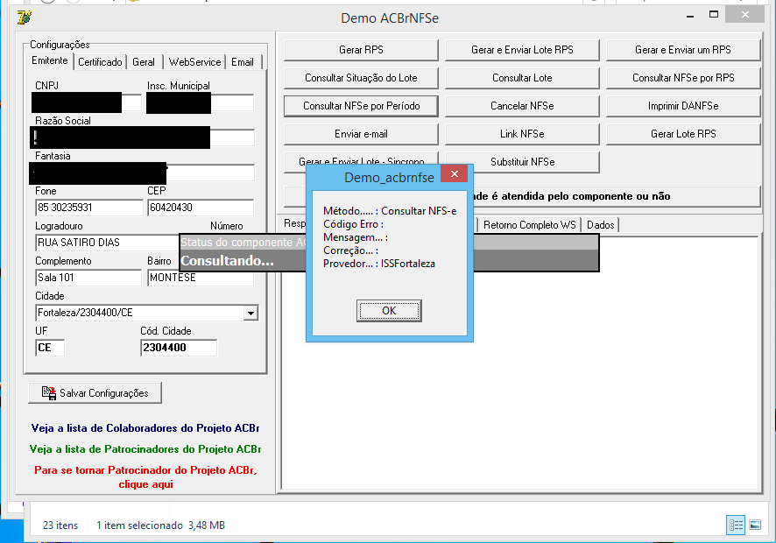Click the Método Consultar NFS-e text
This screenshot has width=776, height=543.
pyautogui.click(x=390, y=211)
